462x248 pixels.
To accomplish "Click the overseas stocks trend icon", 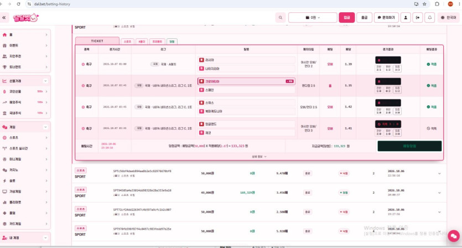I will 4,102.
